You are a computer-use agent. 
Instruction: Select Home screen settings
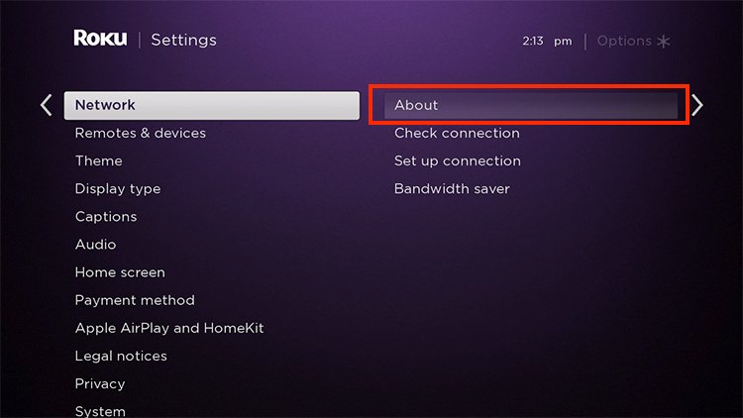[120, 272]
